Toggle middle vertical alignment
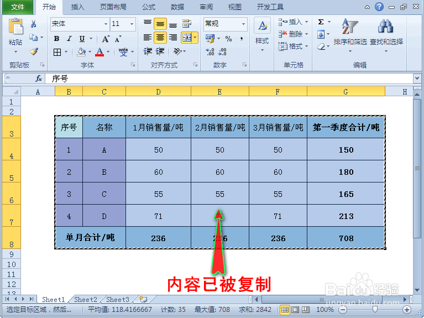The width and height of the screenshot is (424, 318). point(160,24)
